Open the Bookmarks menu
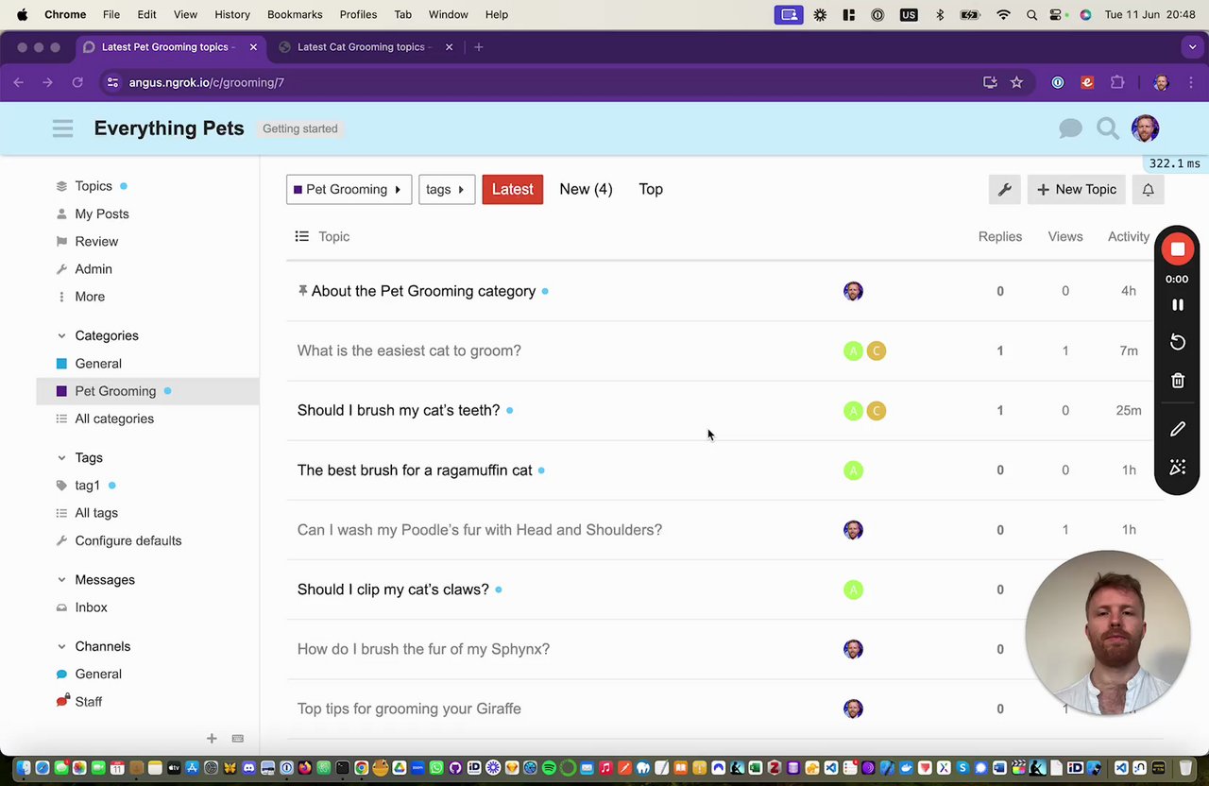Image resolution: width=1209 pixels, height=786 pixels. point(295,14)
